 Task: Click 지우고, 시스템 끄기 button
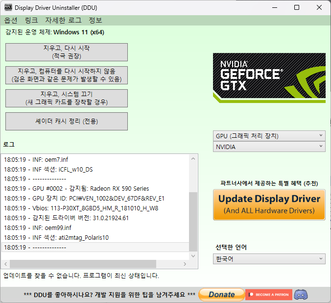pyautogui.click(x=67, y=99)
